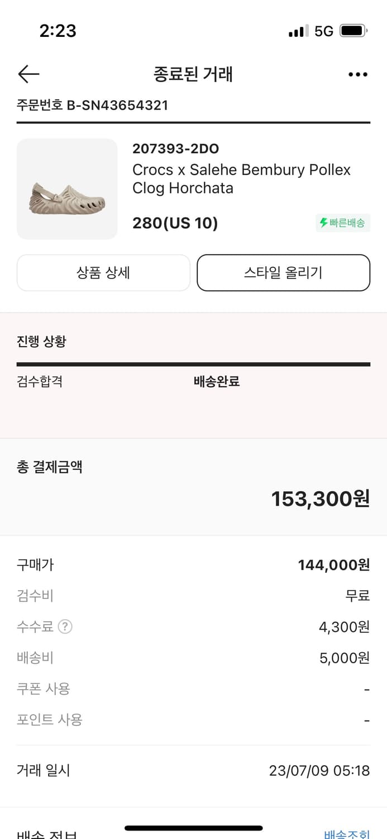Viewport: 387px width, 839px height.
Task: Tap the 검수합격 inspection status label
Action: point(40,382)
